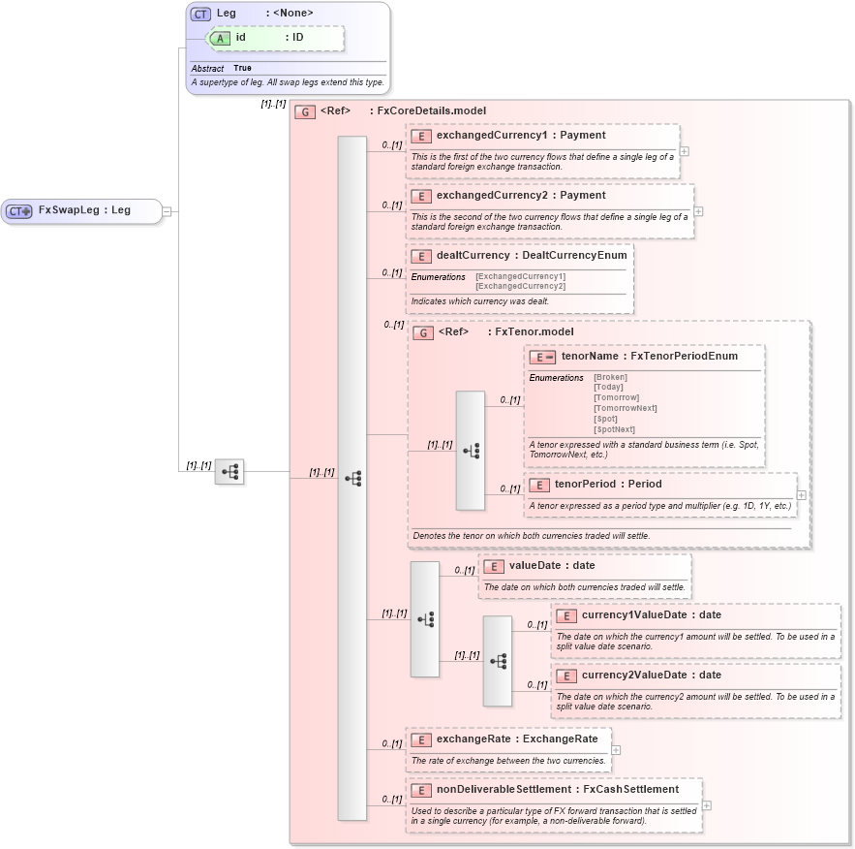Click the G icon of FxTenor.model

pos(423,332)
